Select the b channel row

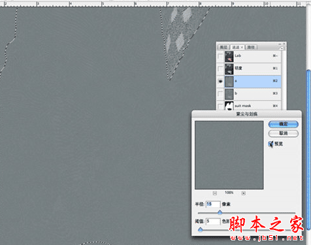click(249, 93)
